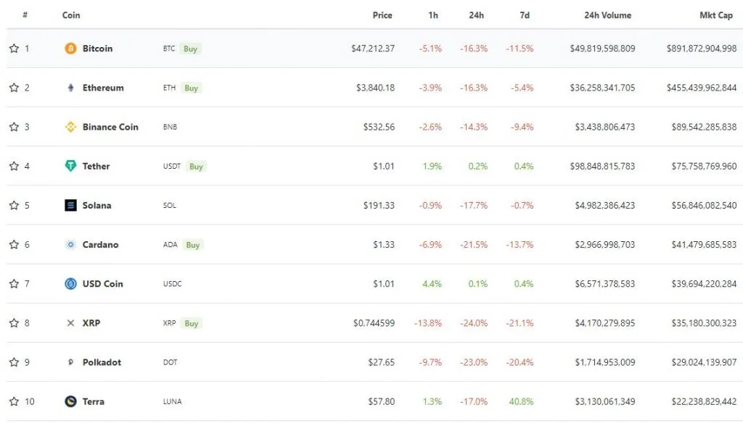Screen dimensions: 743x423
Task: Sort by the Mkt Cap header
Action: [x=716, y=15]
